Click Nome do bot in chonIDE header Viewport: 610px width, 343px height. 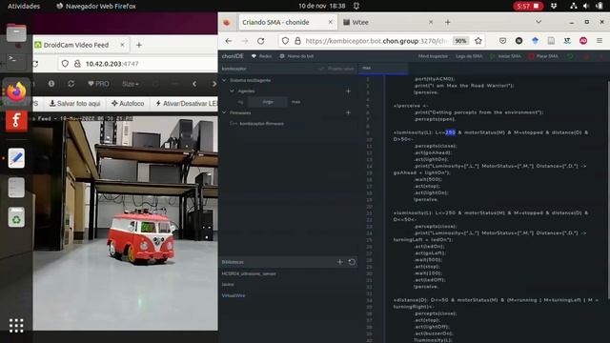pos(296,56)
